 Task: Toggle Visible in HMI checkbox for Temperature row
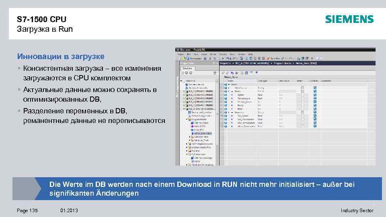[x=315, y=98]
